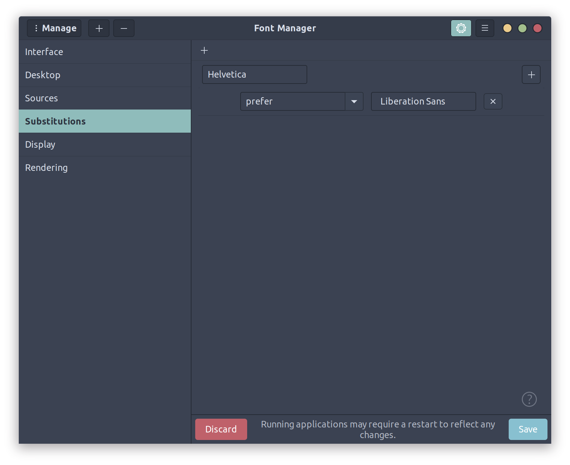The image size is (570, 465).
Task: Open the Manage menu button
Action: coord(54,28)
